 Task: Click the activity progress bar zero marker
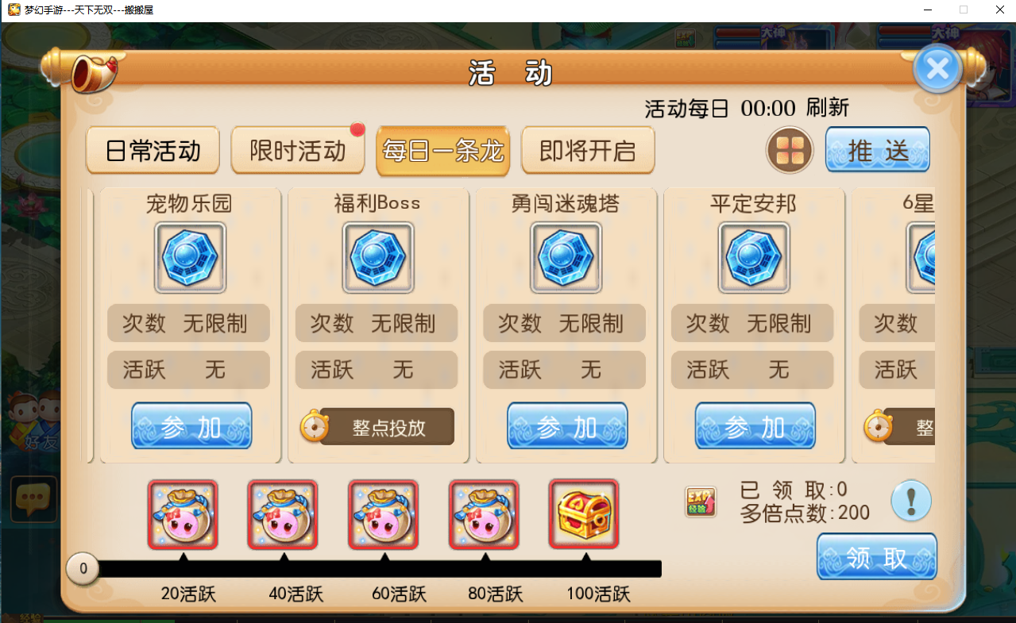pos(83,568)
